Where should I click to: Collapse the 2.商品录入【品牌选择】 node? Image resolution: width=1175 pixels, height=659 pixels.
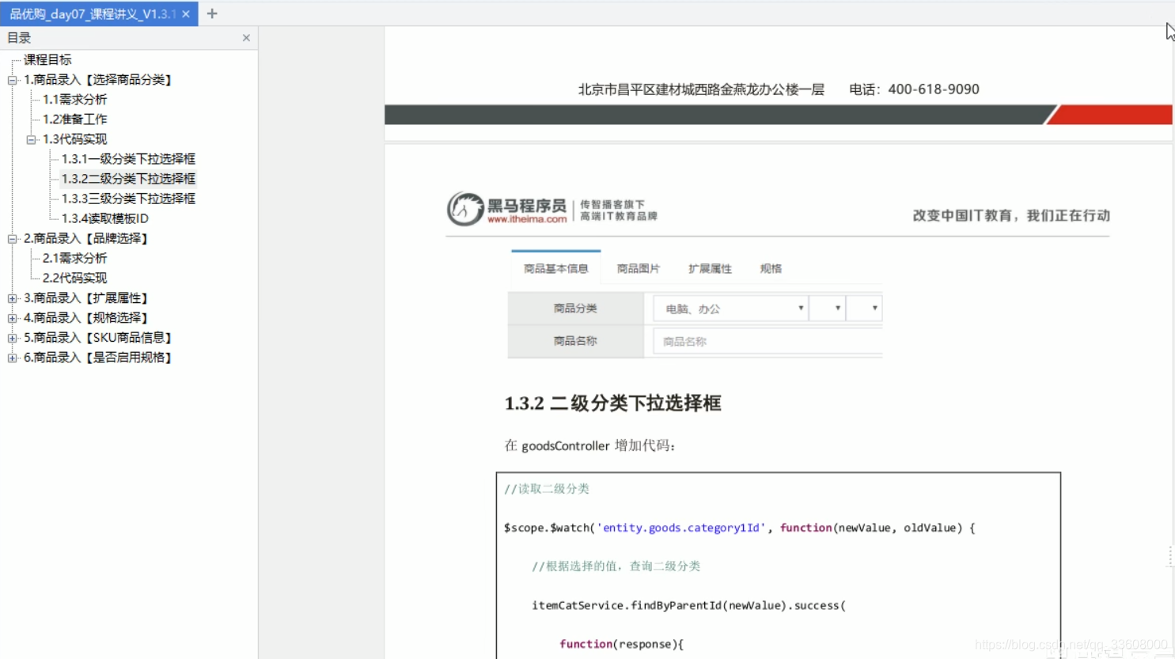(13, 238)
